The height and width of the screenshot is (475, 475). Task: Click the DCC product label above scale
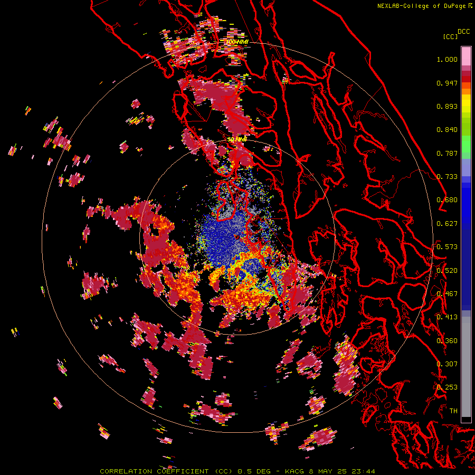[463, 32]
